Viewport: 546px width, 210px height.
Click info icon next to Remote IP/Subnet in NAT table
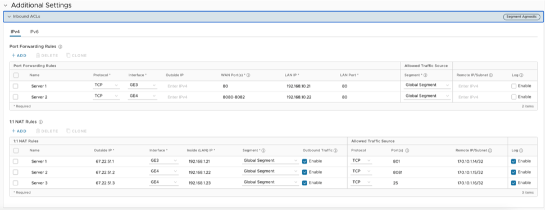pos(490,151)
